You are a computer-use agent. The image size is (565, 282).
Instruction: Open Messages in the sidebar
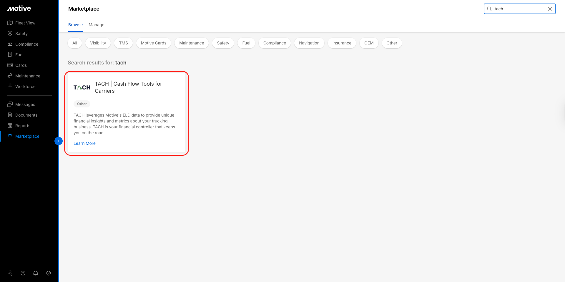pos(25,104)
